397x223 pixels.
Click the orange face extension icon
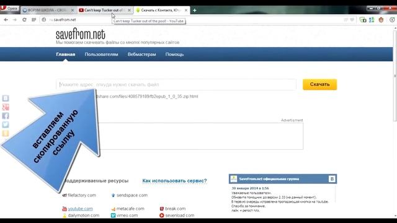381,20
